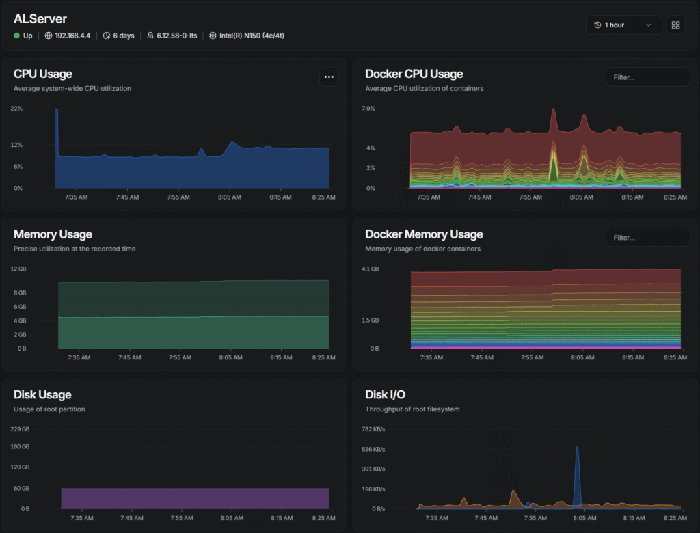Click the history icon in the time selector
The image size is (700, 533).
[x=597, y=25]
